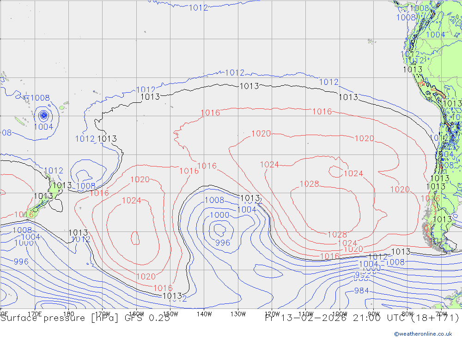Click the 90W longitude label
The width and height of the screenshot is (462, 338).
pyautogui.click(x=374, y=314)
